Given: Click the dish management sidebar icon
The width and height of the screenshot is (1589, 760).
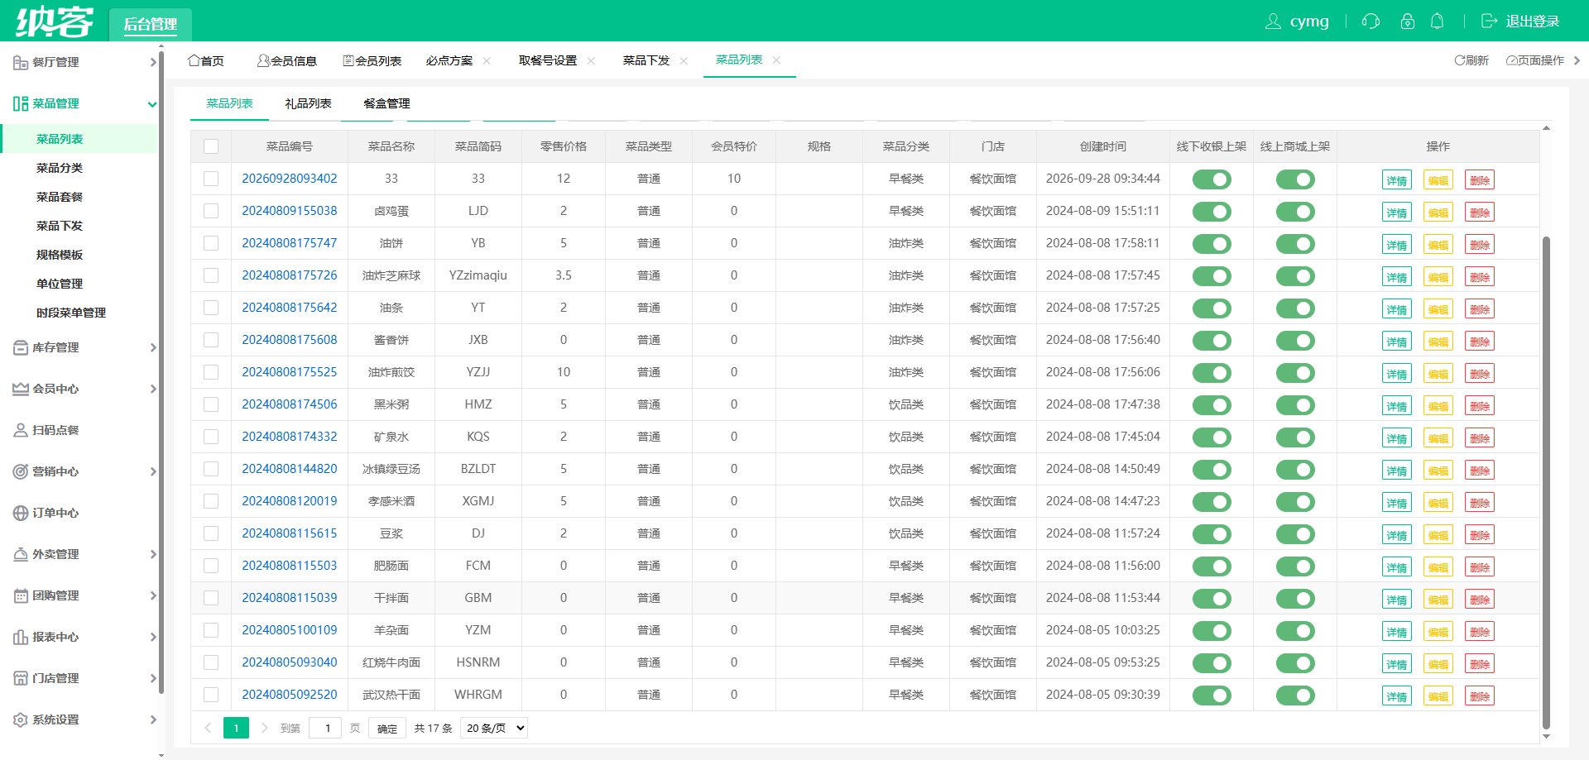Looking at the screenshot, I should point(21,103).
